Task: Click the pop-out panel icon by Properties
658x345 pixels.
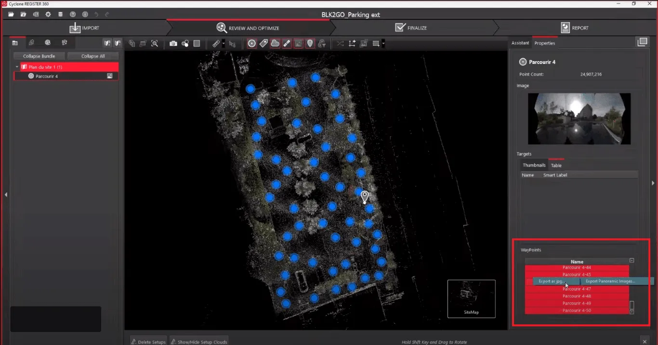Action: [642, 42]
